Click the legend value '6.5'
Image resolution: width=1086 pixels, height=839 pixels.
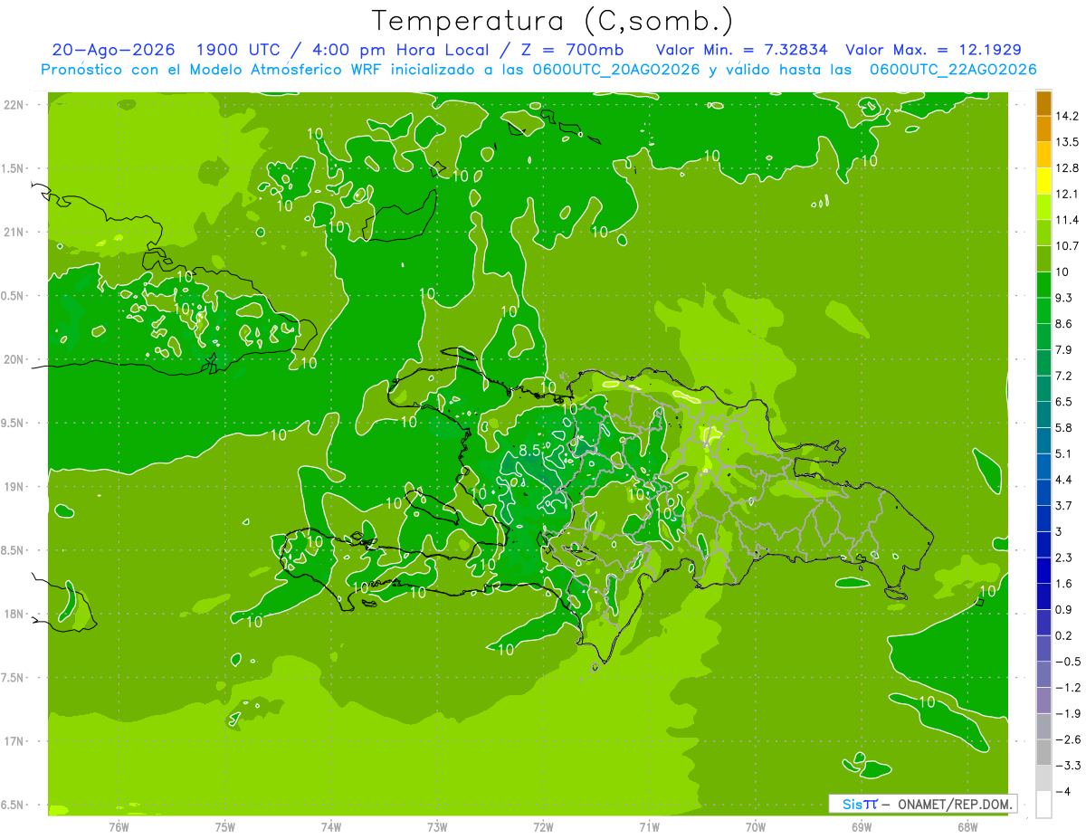(1064, 402)
